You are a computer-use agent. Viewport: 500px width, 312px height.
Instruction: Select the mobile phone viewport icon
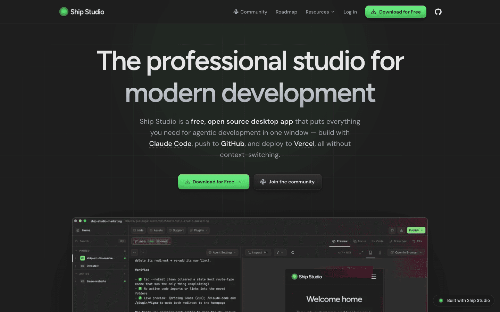coord(380,252)
